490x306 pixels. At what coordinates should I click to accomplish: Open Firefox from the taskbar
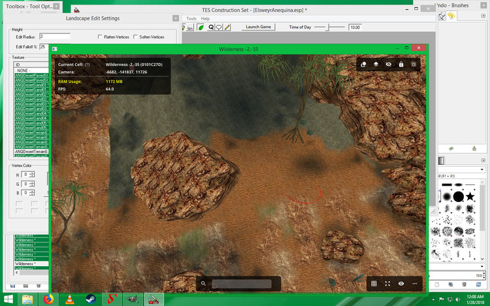(x=48, y=299)
